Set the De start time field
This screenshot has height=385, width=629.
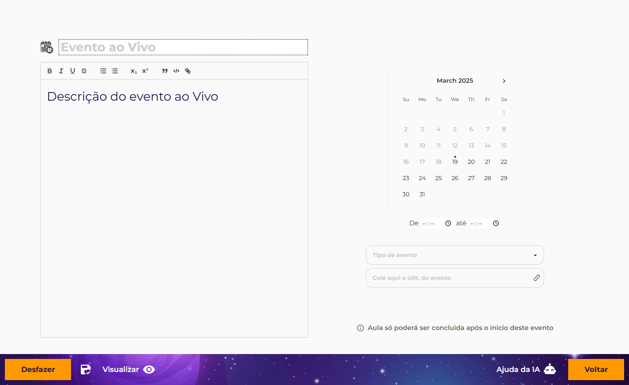point(437,223)
